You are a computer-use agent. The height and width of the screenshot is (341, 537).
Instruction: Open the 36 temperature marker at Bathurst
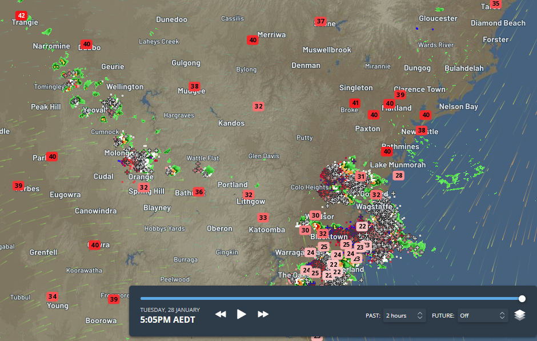click(x=198, y=192)
